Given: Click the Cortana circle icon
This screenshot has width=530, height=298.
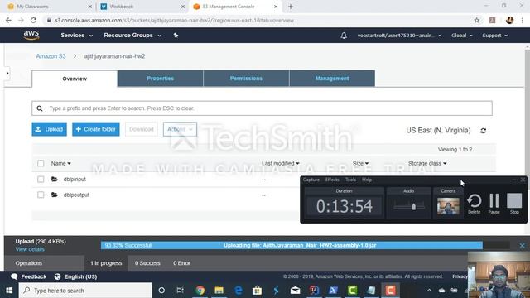Looking at the screenshot, I should tap(161, 291).
